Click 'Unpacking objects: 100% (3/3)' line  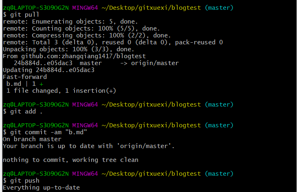pyautogui.click(x=68, y=49)
